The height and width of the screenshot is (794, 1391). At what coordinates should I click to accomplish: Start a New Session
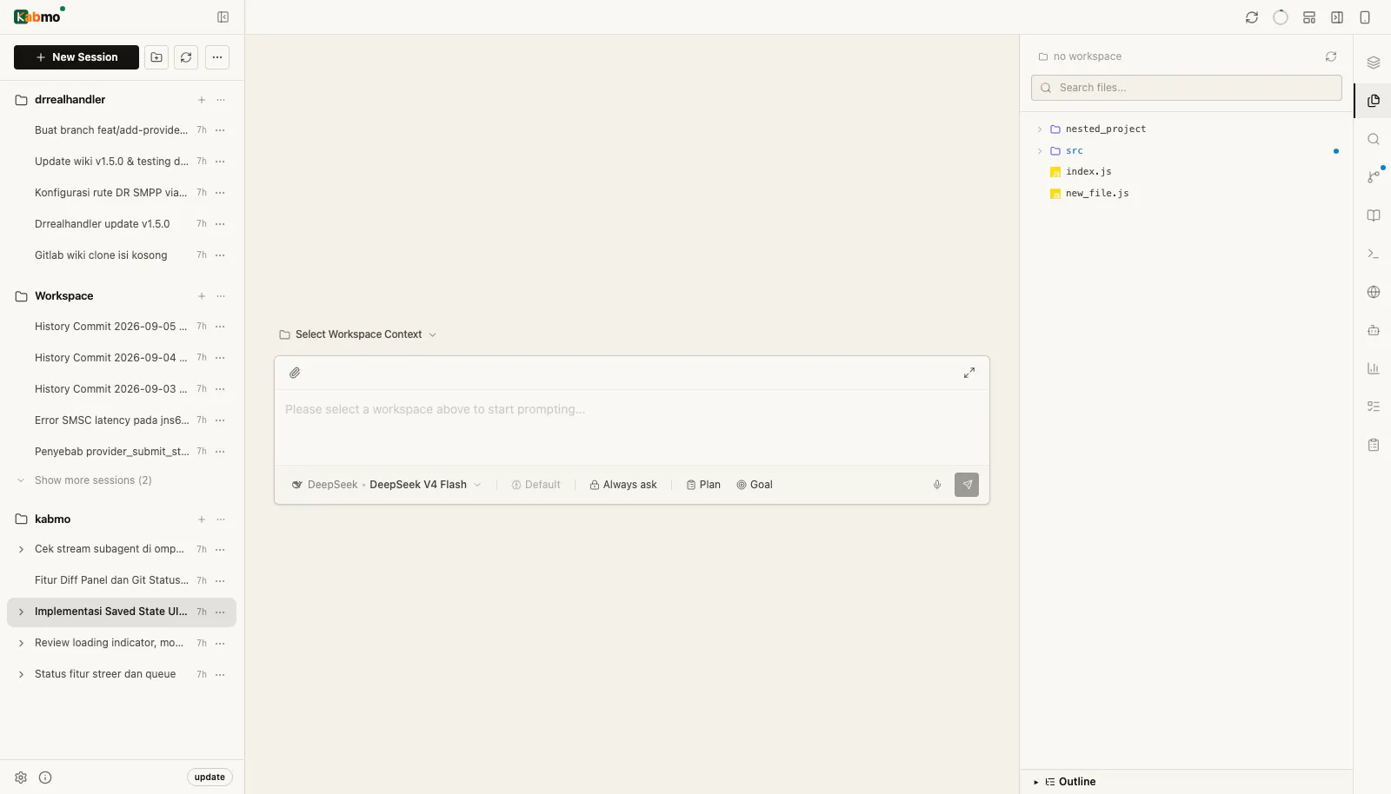[x=77, y=57]
